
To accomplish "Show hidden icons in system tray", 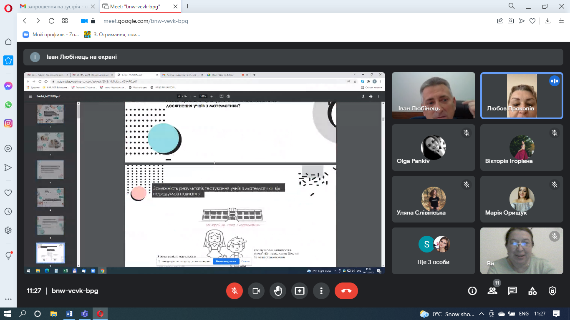I will (x=481, y=314).
